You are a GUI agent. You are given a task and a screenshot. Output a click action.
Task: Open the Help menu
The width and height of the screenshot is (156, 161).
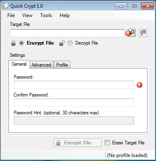[x=64, y=15]
